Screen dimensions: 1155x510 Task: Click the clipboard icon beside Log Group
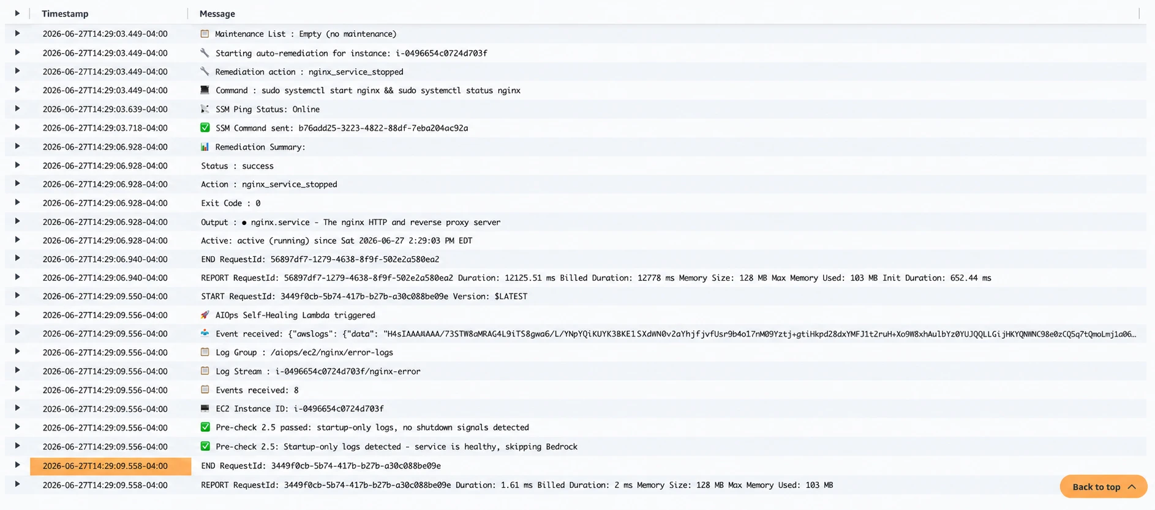(205, 352)
